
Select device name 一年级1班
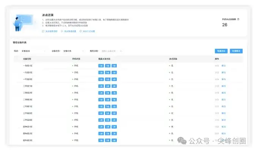28,65
